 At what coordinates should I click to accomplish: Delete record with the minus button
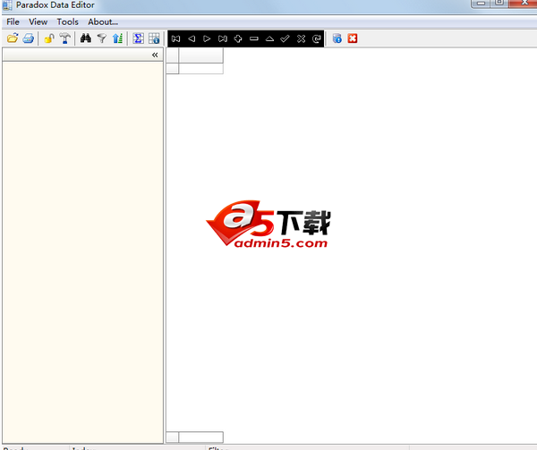pos(254,38)
